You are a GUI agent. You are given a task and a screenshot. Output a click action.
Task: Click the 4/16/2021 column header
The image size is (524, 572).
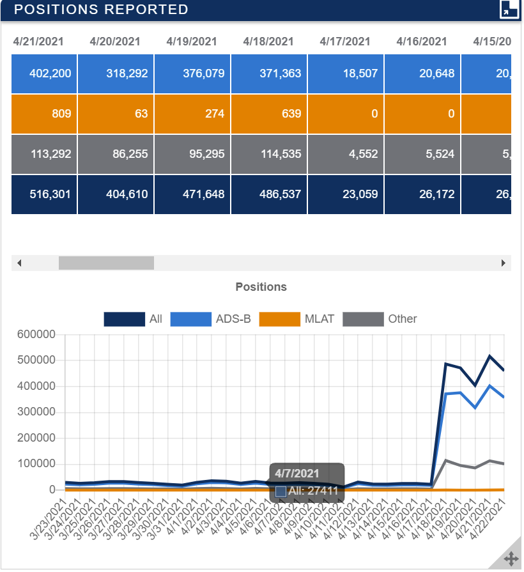click(422, 42)
